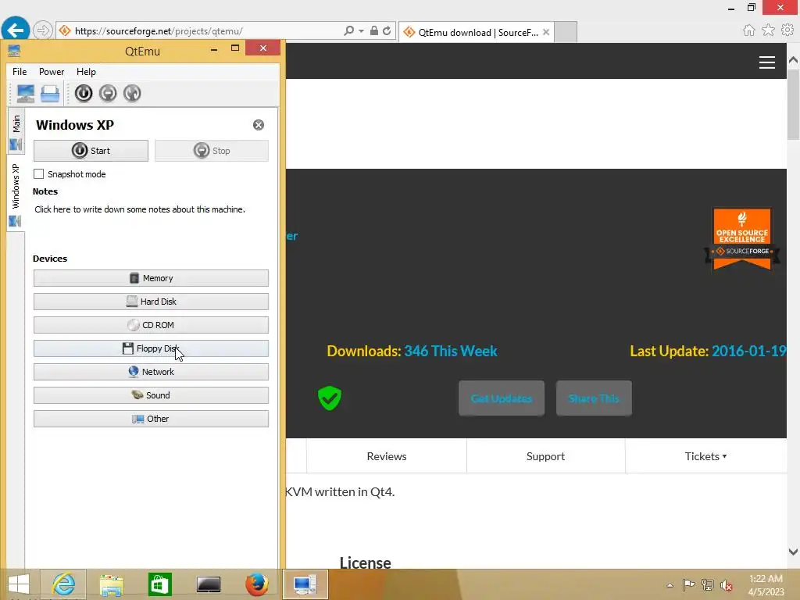Viewport: 800px width, 600px height.
Task: Click the power on toolbar icon
Action: coord(84,93)
